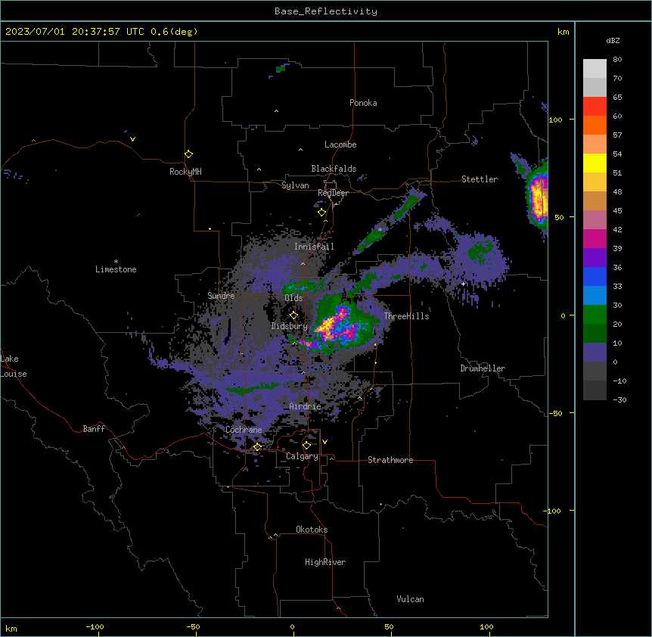
Task: Select the orange 57–60 dBZ legend swatch
Action: tap(595, 125)
